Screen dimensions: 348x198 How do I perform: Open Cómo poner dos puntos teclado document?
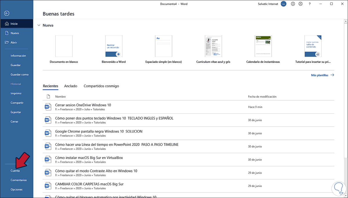pos(188,120)
